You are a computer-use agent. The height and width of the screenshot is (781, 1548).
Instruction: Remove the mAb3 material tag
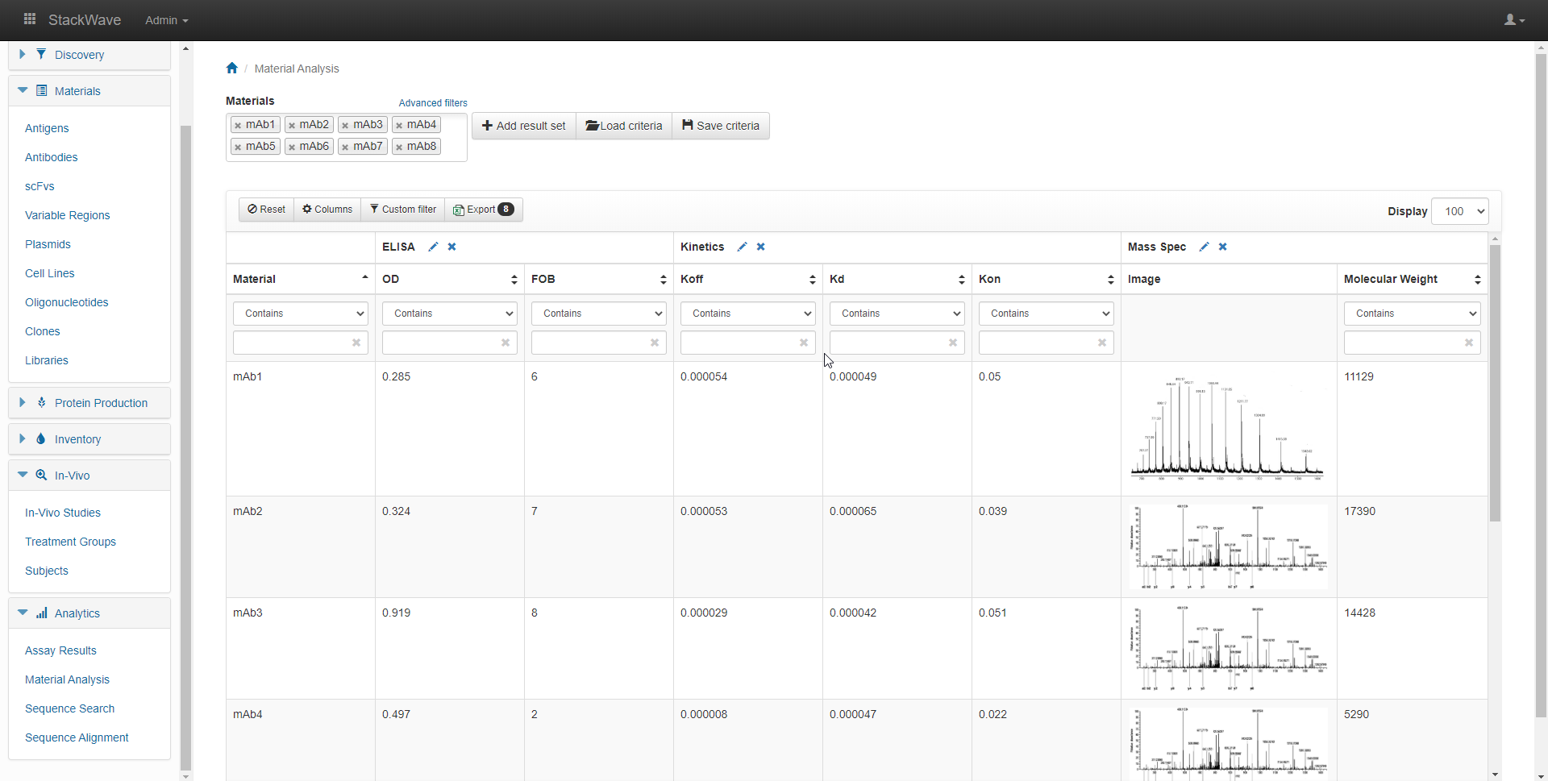pos(345,126)
